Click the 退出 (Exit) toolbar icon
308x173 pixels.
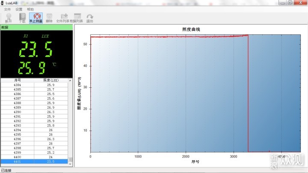(x=89, y=18)
